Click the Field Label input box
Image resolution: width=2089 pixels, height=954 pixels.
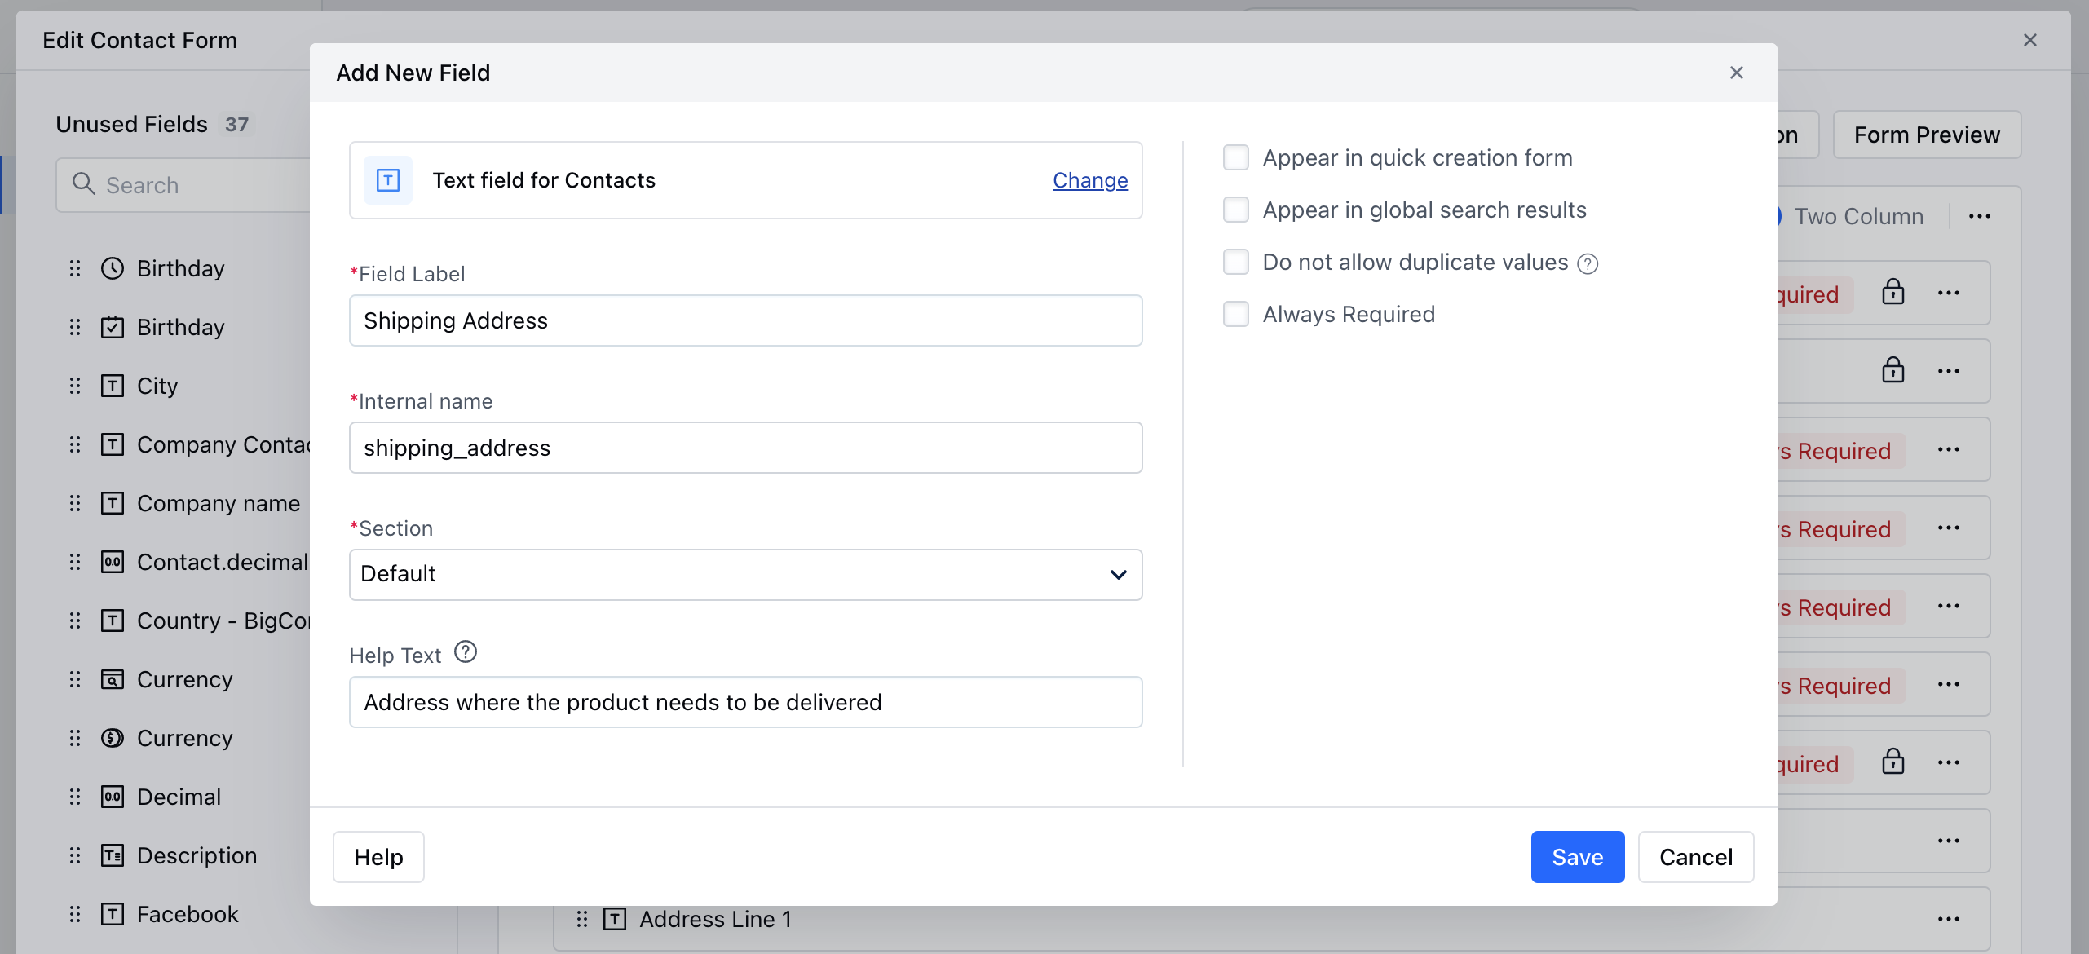[x=745, y=320]
